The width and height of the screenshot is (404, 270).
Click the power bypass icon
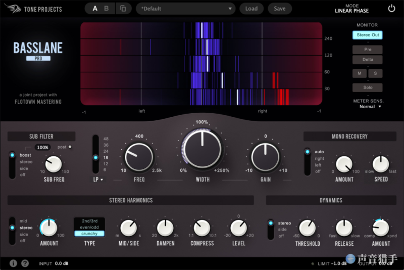point(392,9)
